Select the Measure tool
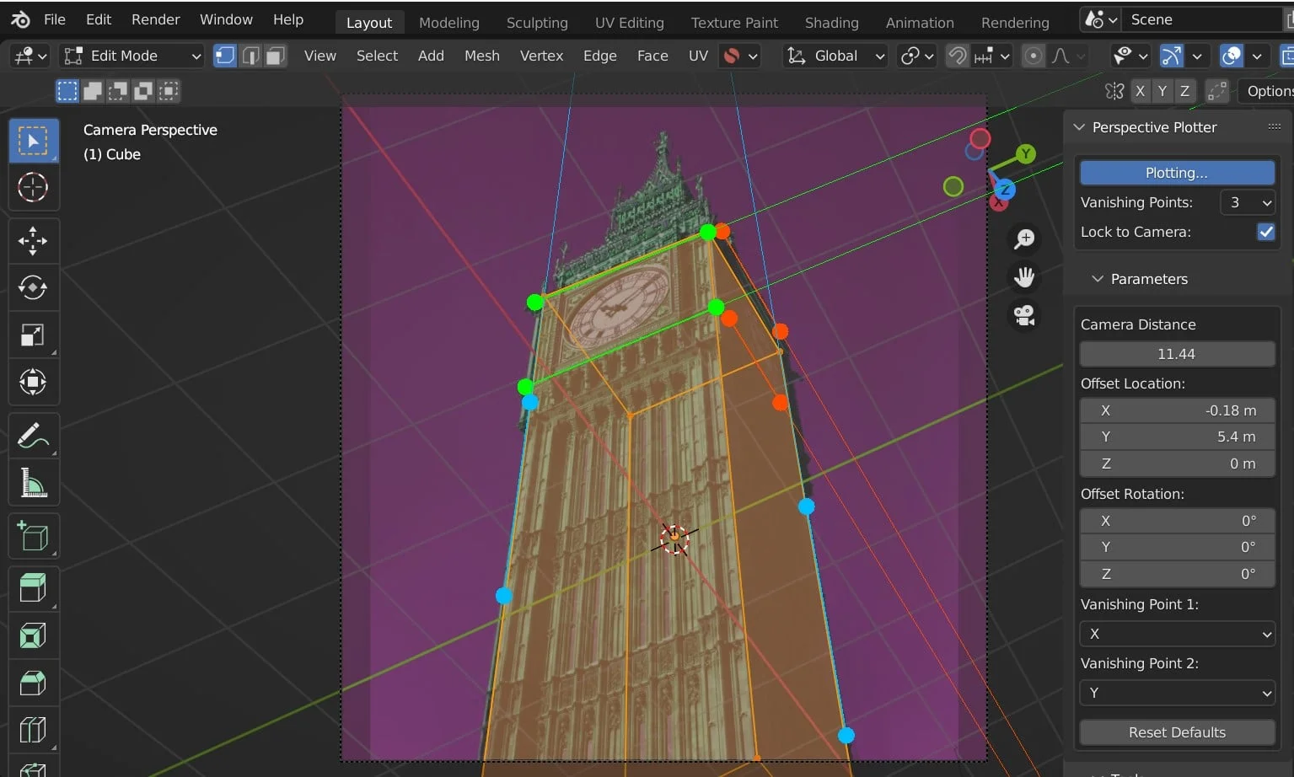Image resolution: width=1294 pixels, height=777 pixels. pos(34,483)
